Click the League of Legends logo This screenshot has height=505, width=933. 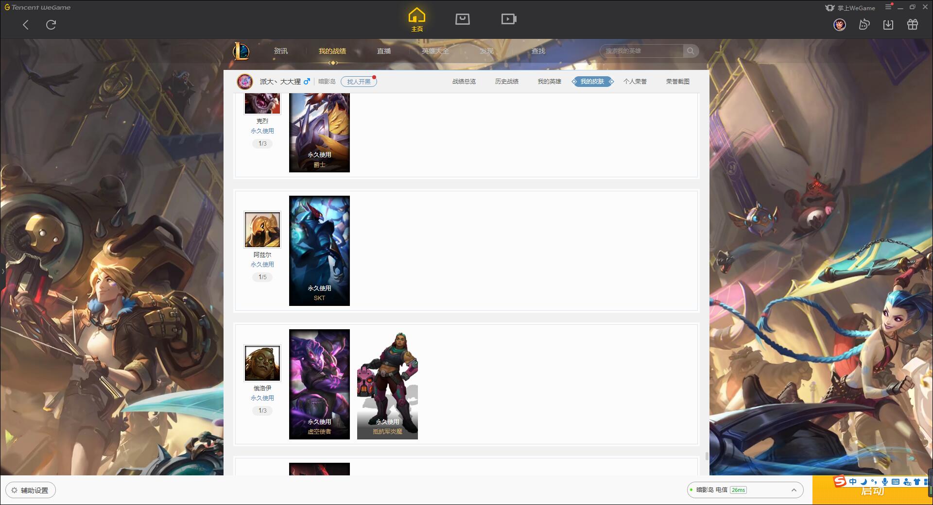[x=241, y=51]
